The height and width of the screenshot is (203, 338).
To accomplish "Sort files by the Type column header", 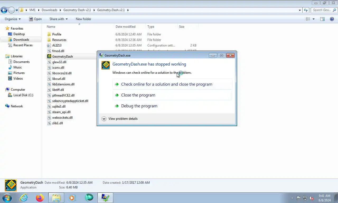I will pyautogui.click(x=151, y=27).
